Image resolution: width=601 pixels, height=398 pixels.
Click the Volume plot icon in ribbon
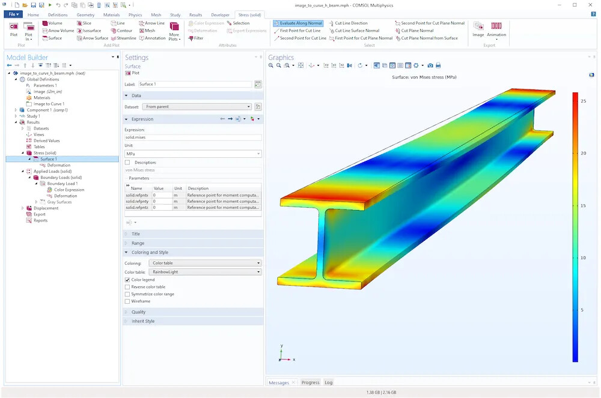click(45, 23)
